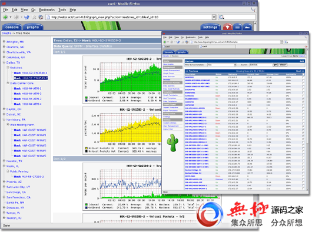This screenshot has height=232, width=312.
Task: Click the page icon in main address bar
Action: click(x=48, y=17)
